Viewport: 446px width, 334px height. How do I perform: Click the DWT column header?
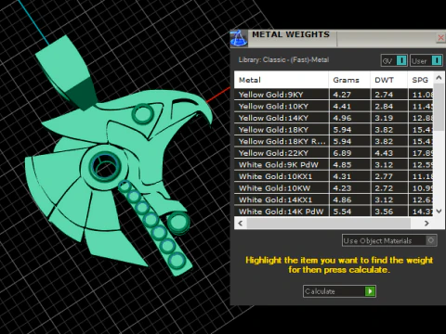click(388, 80)
